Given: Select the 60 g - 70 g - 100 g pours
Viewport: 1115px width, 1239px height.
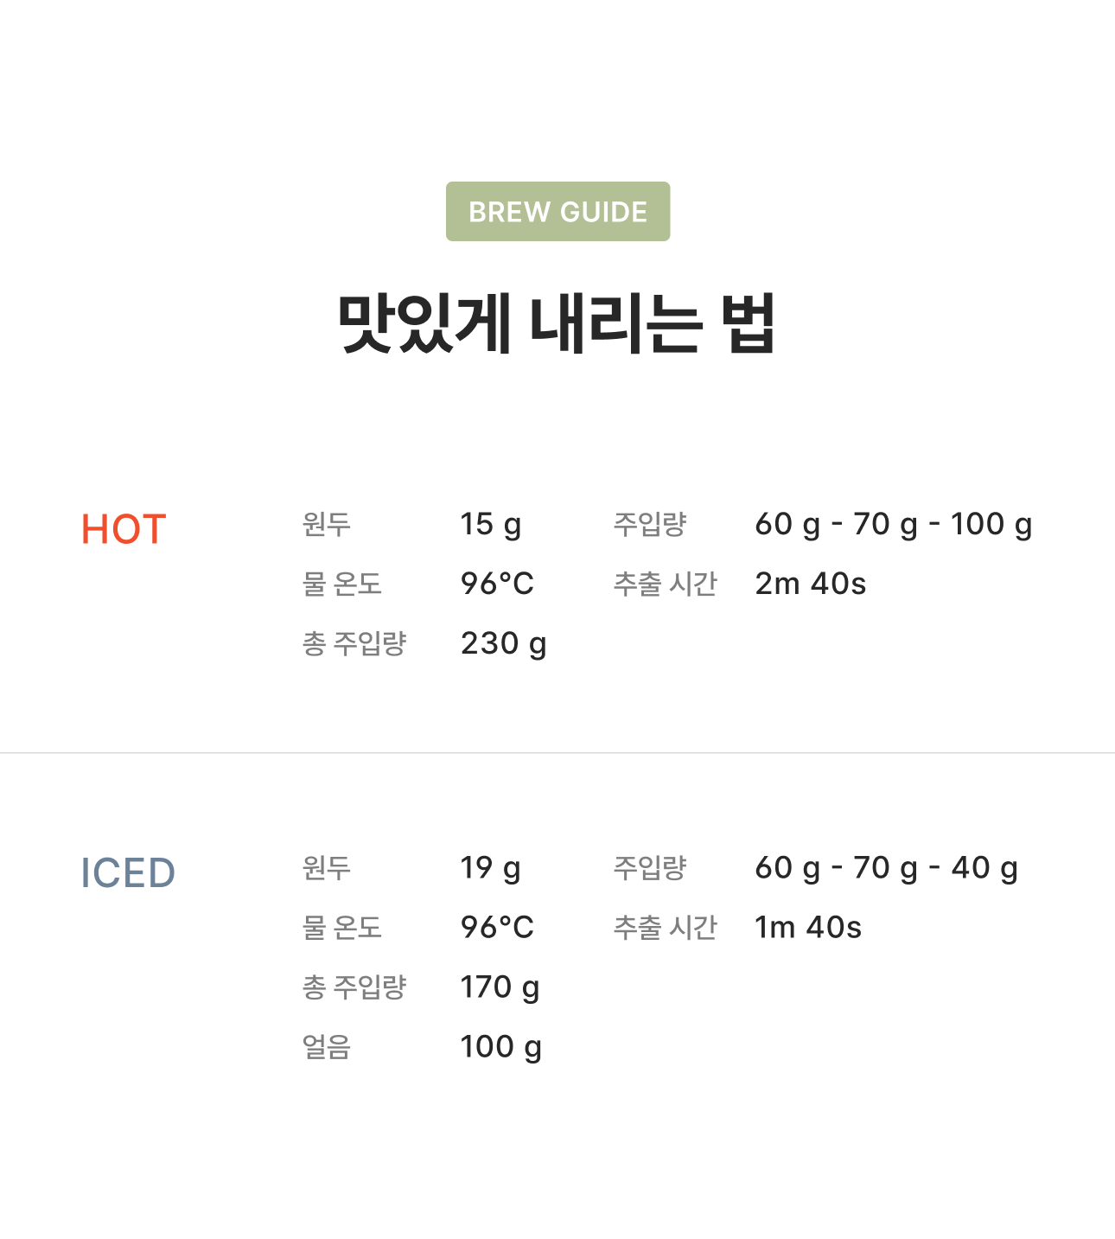Looking at the screenshot, I should click(893, 524).
